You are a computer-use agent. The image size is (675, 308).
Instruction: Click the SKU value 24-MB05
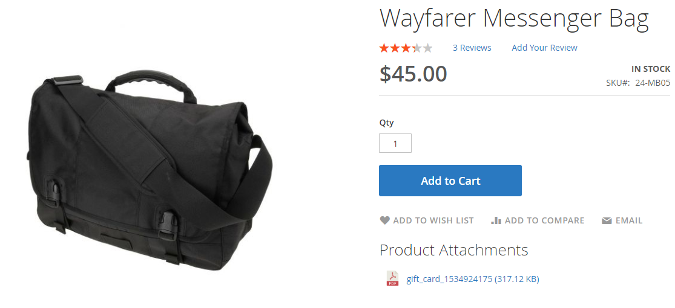tap(653, 83)
